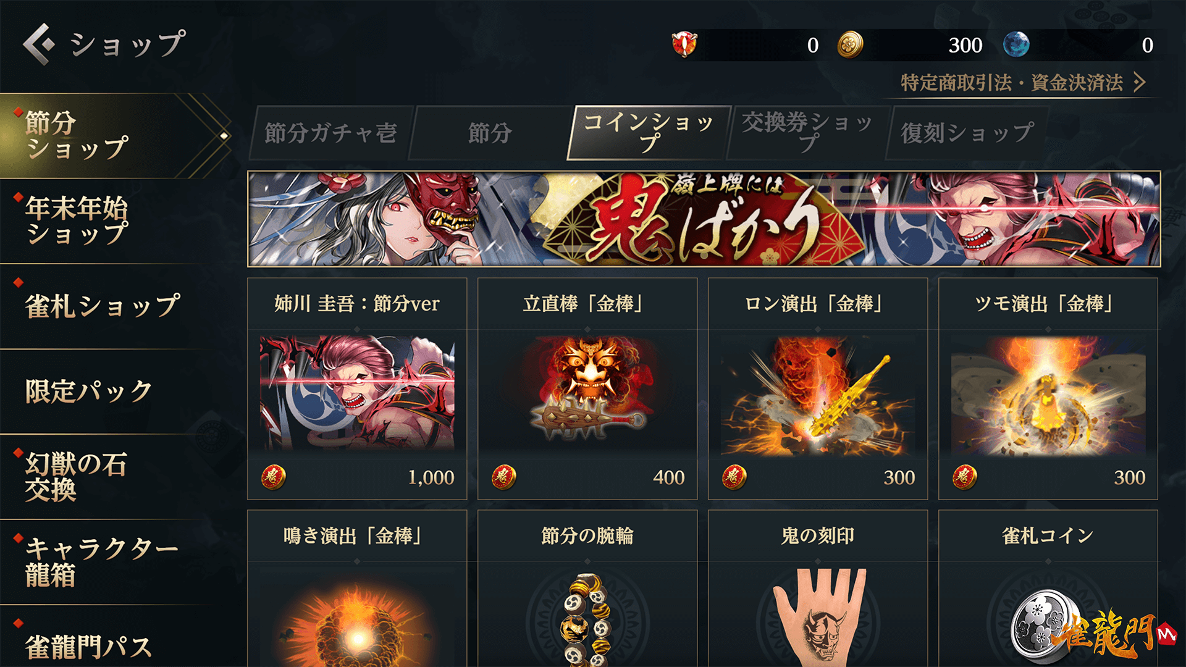Switch to the 節分ガチャ壱 tab

tap(331, 133)
